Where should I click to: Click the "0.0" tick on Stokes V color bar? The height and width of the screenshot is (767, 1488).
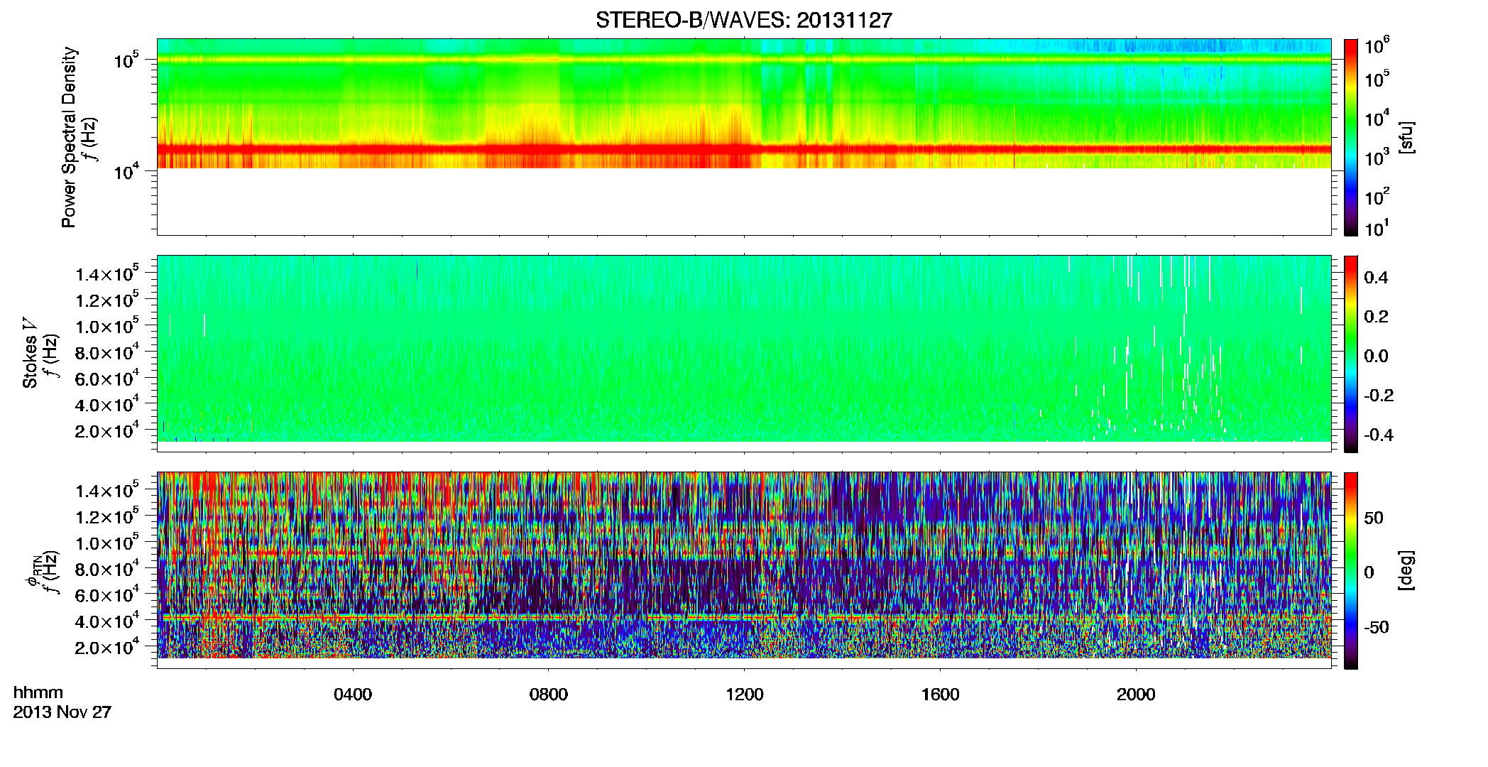[1376, 357]
